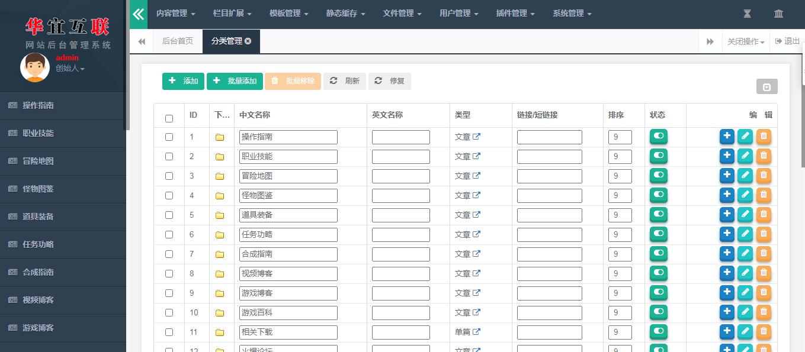Switch to the 后台首页 tab
Screen dimensions: 805x352
[178, 41]
